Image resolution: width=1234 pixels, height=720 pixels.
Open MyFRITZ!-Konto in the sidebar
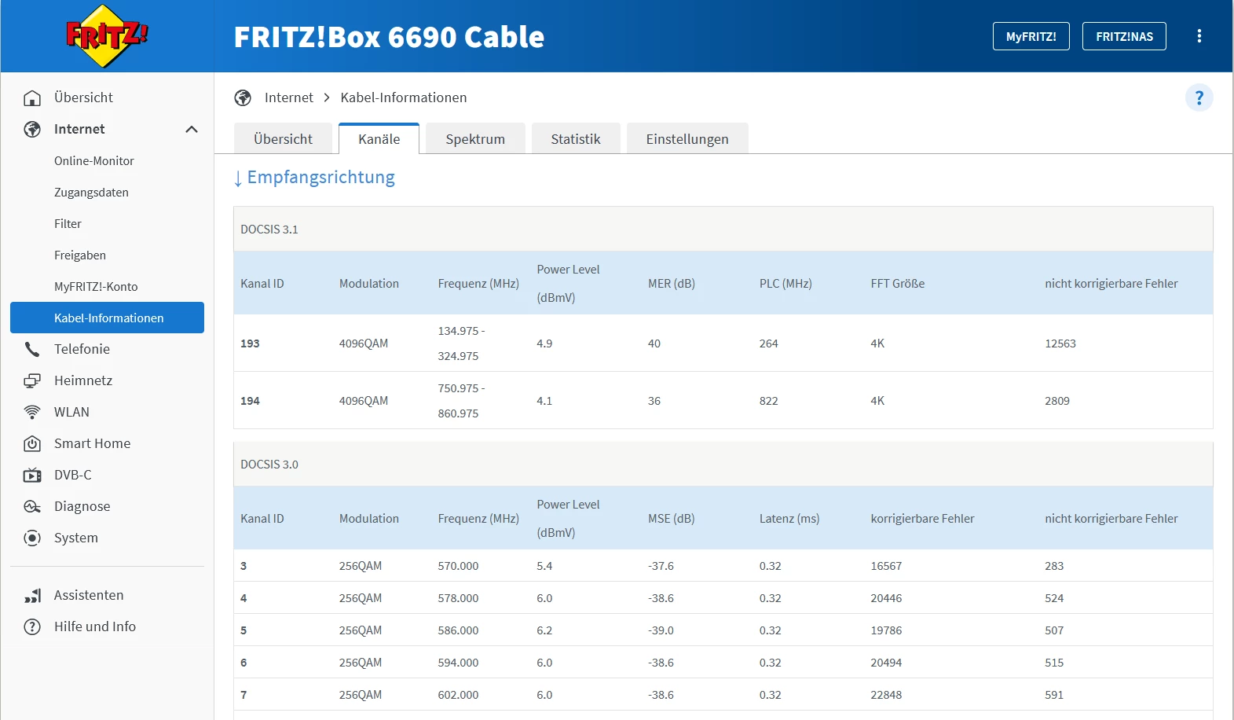96,286
